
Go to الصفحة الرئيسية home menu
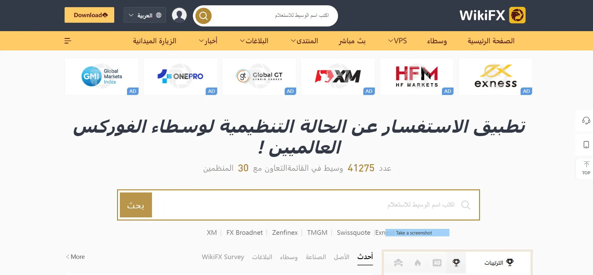491,41
